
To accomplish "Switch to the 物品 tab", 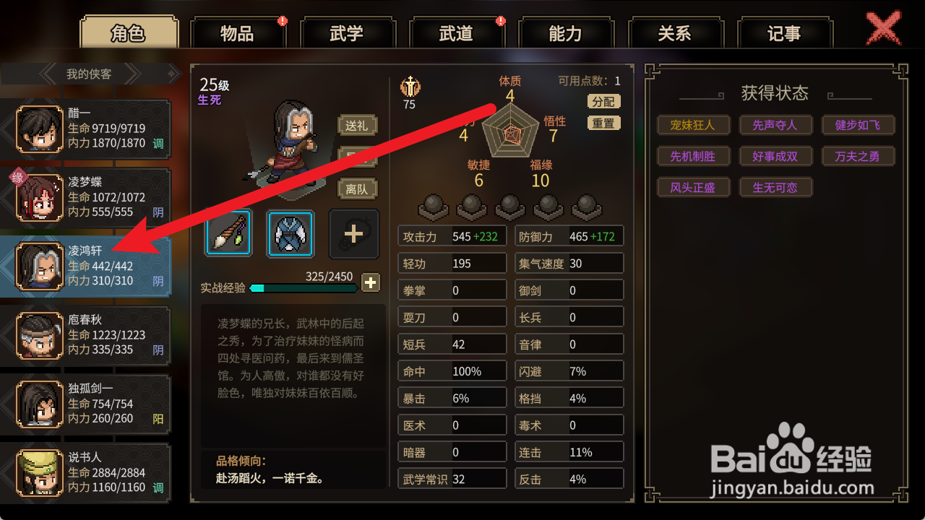I will pyautogui.click(x=237, y=33).
